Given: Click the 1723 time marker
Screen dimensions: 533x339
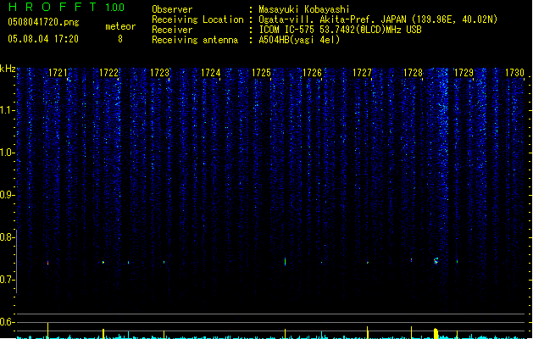Looking at the screenshot, I should click(x=159, y=73).
